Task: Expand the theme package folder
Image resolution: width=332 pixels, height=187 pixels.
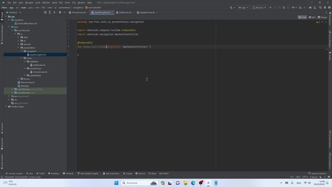Action: pos(19,79)
